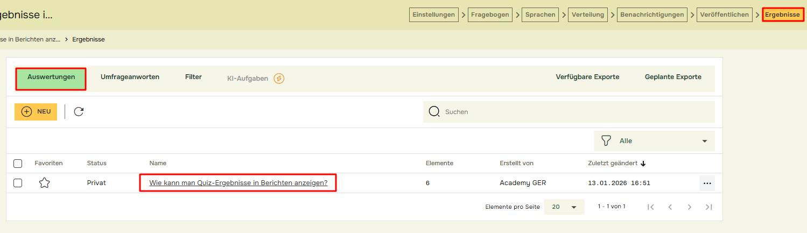
Task: Tick the checkbox for the Quiz-Ergebnisse report
Action: [18, 183]
